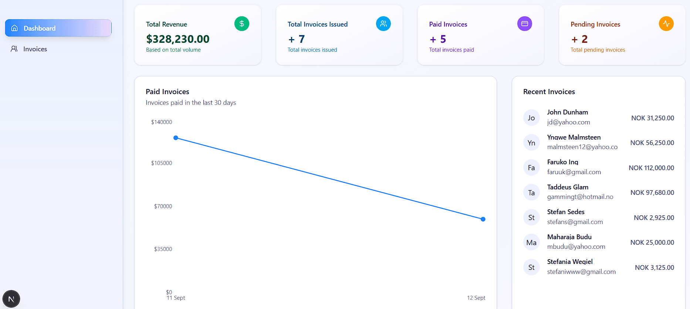Click Stefania Wegiel's email address
Viewport: 690px width, 309px height.
(x=581, y=272)
